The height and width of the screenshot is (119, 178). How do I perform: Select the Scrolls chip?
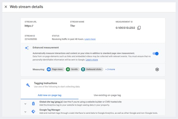click(x=73, y=69)
